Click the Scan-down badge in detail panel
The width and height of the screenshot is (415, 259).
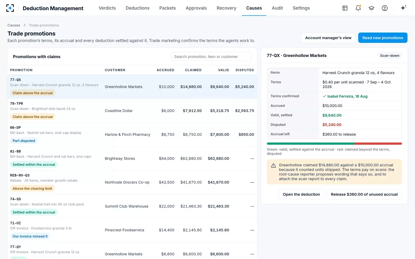click(390, 56)
